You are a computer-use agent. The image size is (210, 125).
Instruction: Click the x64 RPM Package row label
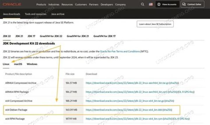click(15, 119)
